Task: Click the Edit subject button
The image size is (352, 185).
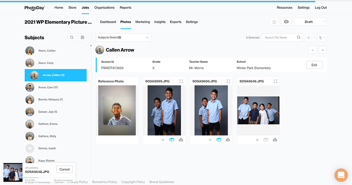Action: coord(314,65)
